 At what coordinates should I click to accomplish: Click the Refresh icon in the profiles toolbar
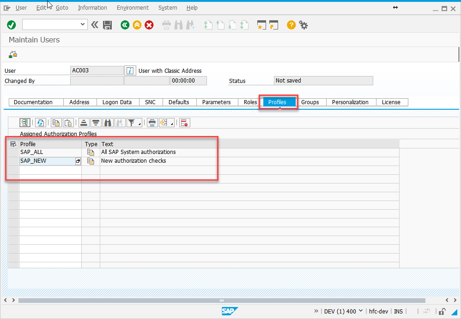41,123
